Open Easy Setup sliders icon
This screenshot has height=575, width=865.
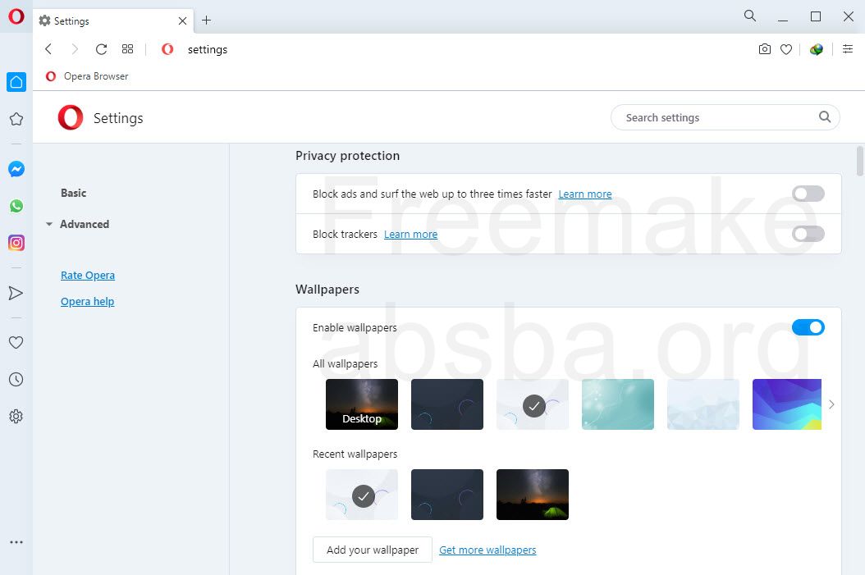[848, 49]
